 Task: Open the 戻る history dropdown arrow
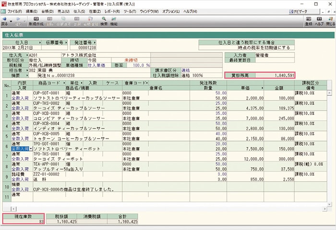[11, 22]
